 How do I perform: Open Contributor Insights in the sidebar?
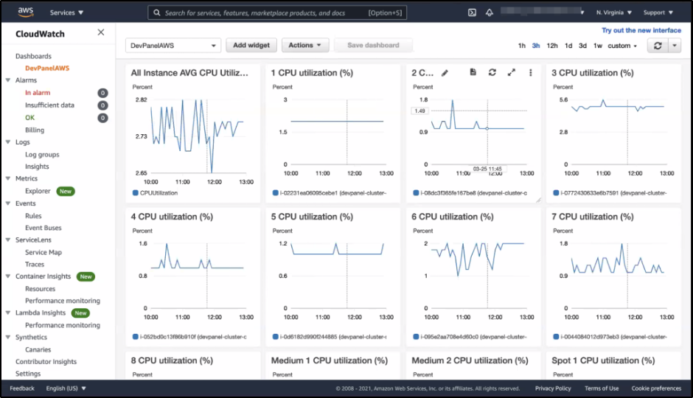click(x=46, y=361)
